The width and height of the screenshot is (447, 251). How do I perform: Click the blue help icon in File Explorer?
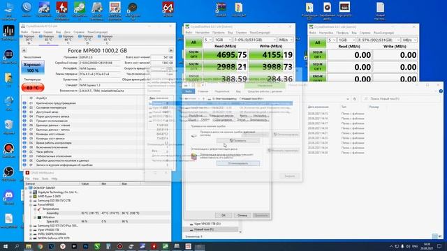[441, 91]
